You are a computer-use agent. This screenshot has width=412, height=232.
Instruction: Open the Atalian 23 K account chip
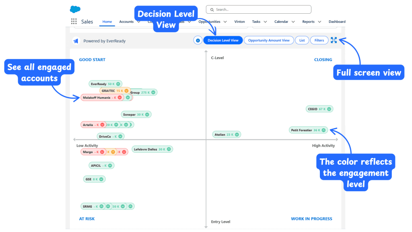click(227, 135)
